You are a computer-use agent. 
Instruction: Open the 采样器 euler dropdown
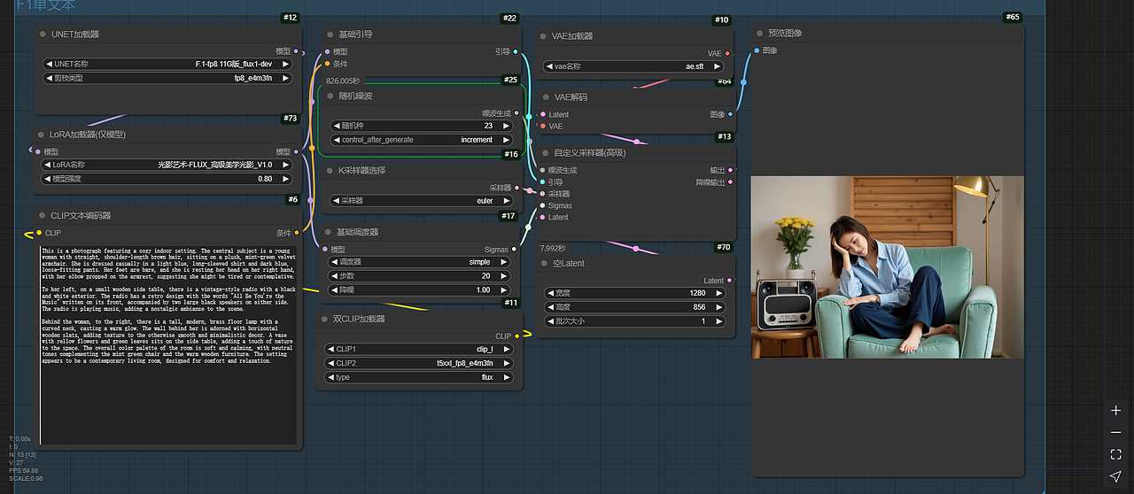coord(422,201)
